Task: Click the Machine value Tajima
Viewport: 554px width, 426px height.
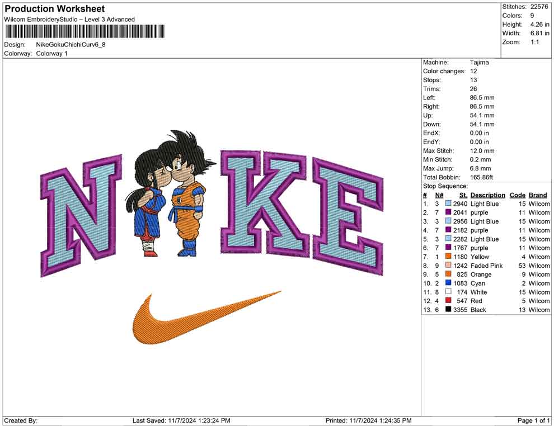Action: [480, 62]
